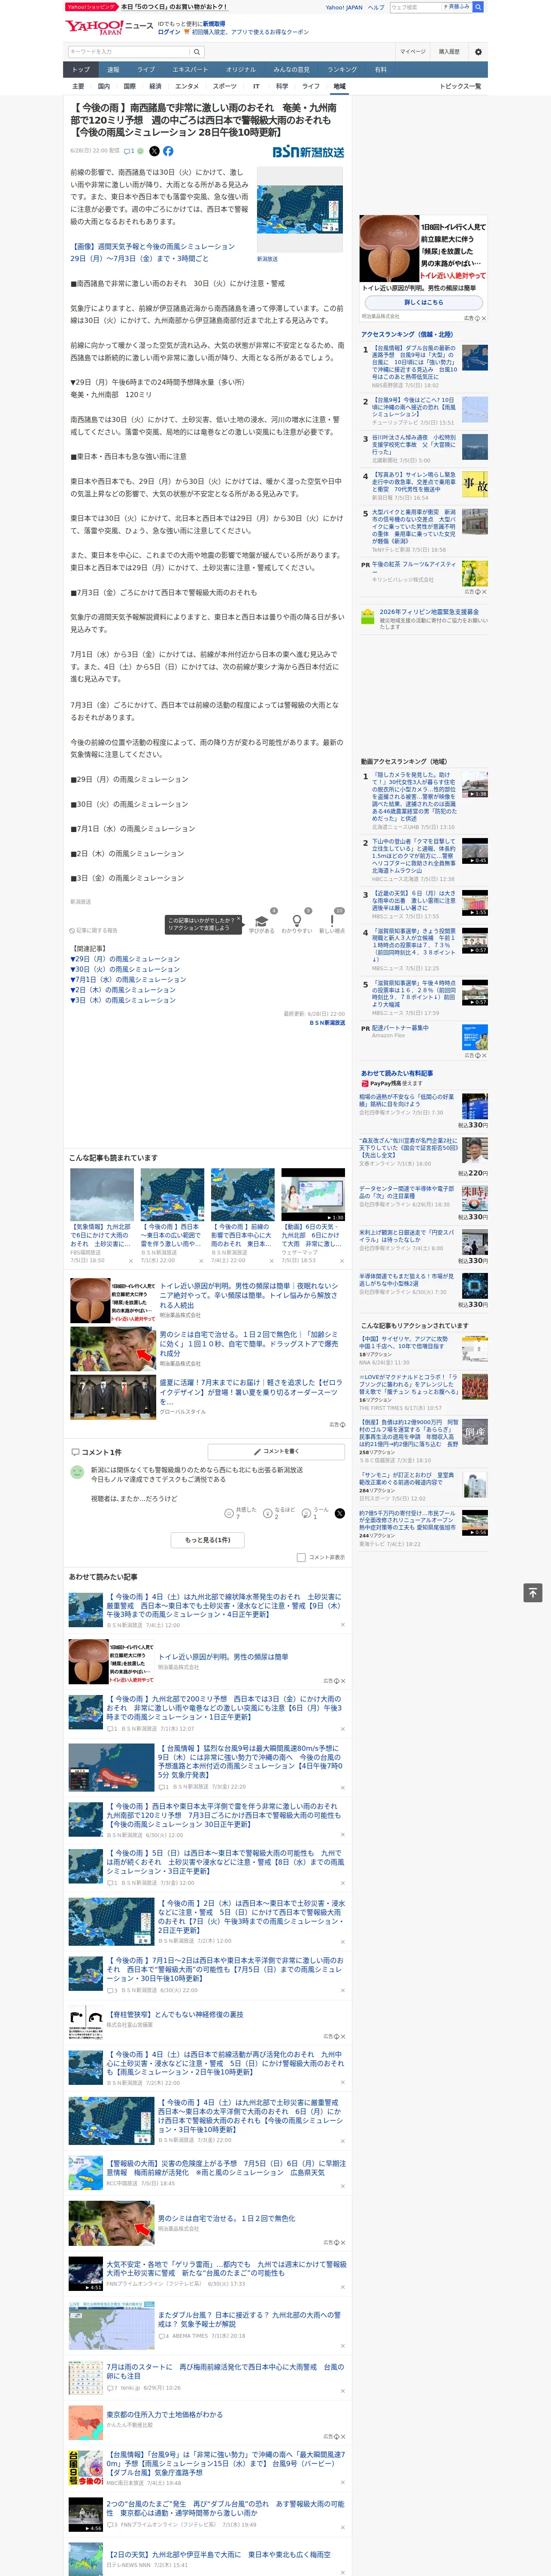The image size is (551, 2576).
Task: Open related link ▼29日（月）の雨風シミュレーション
Action: [x=125, y=959]
